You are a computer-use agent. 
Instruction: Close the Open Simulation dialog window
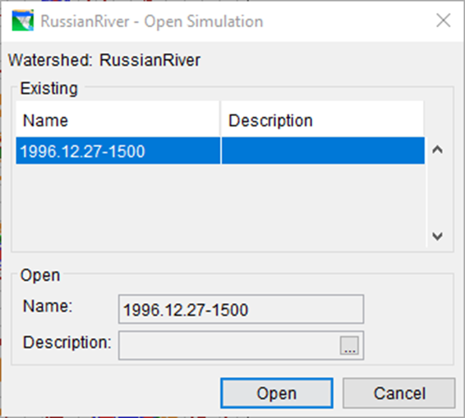444,21
